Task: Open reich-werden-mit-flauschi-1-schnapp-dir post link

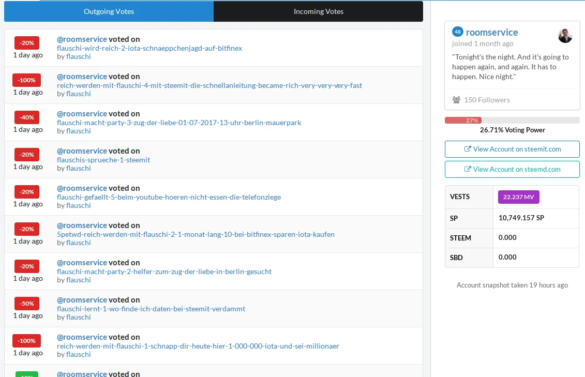Action: (x=198, y=346)
